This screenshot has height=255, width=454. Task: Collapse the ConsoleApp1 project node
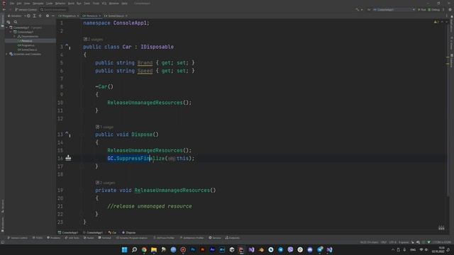click(x=11, y=32)
